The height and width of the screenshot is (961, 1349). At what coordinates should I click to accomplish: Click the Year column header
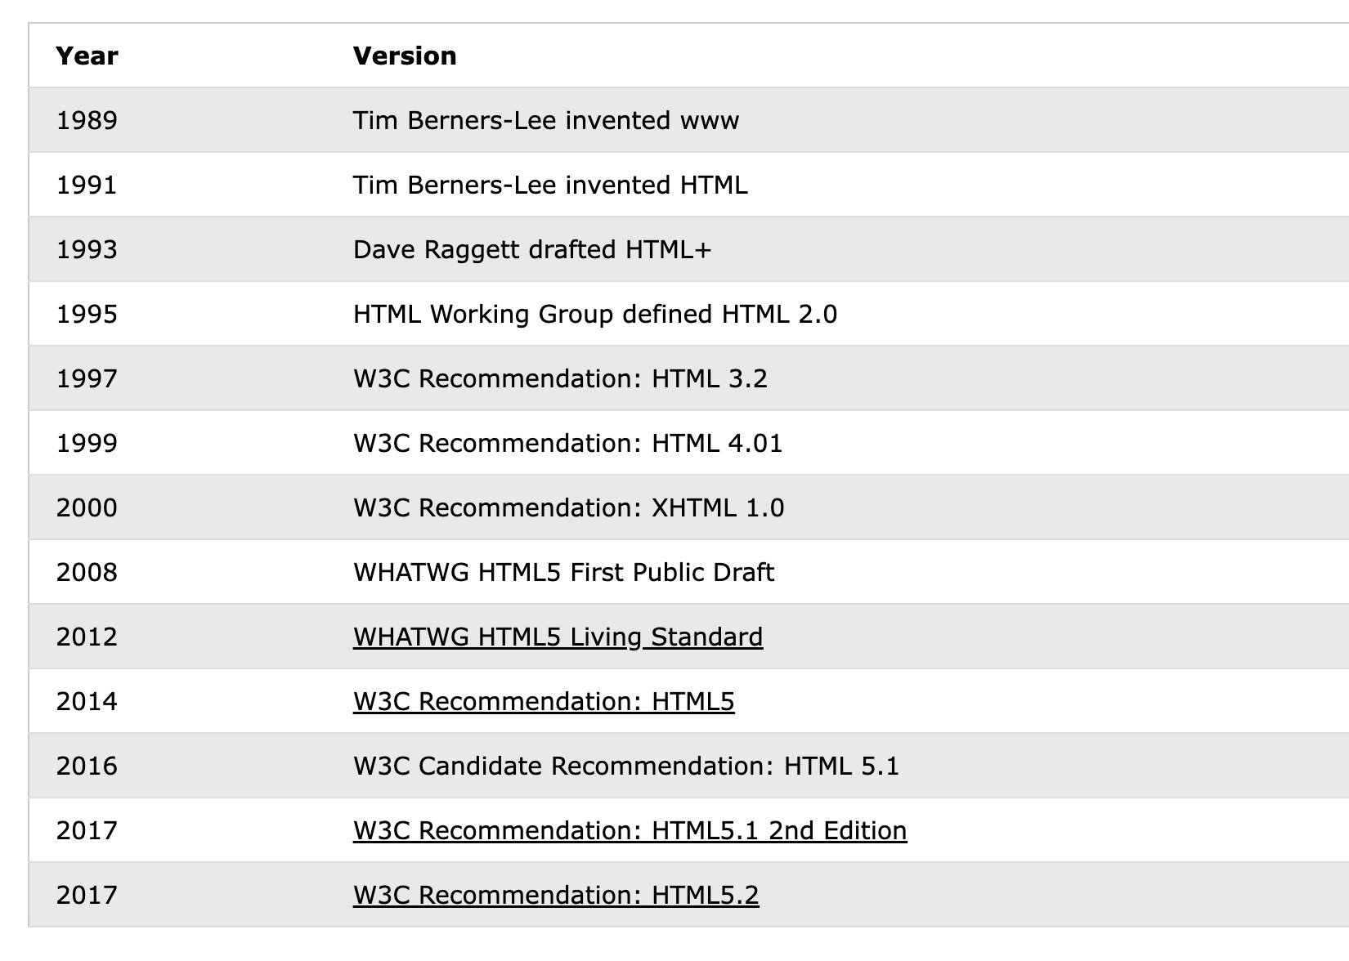(87, 56)
